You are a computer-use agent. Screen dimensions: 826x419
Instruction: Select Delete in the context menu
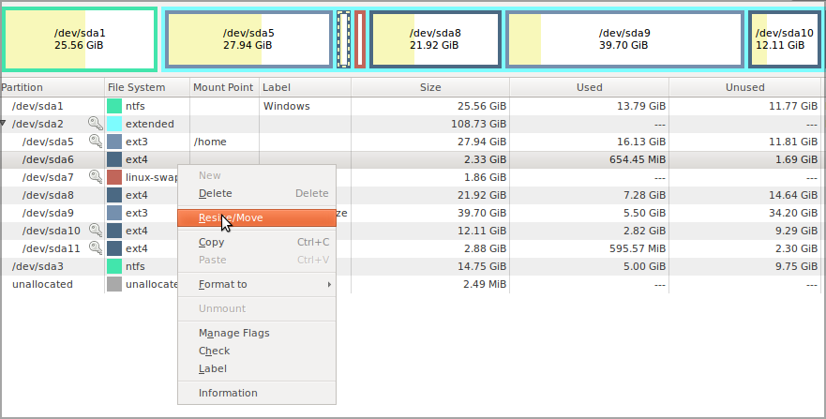[215, 193]
